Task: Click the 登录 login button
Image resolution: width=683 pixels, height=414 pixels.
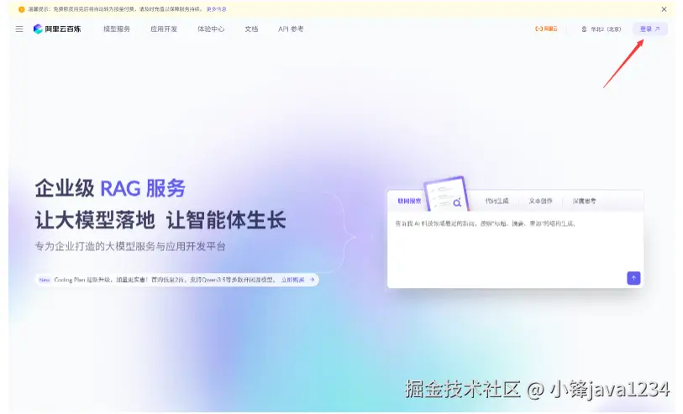Action: point(650,29)
